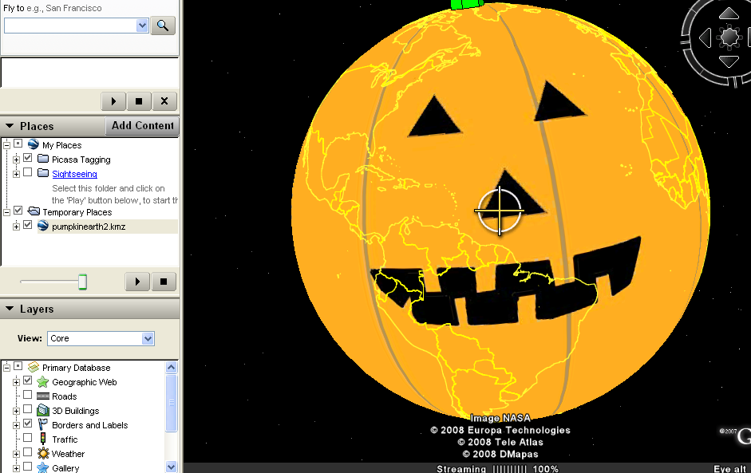Collapse the Layers panel triangle
Screen dimensions: 751x473
[9, 309]
